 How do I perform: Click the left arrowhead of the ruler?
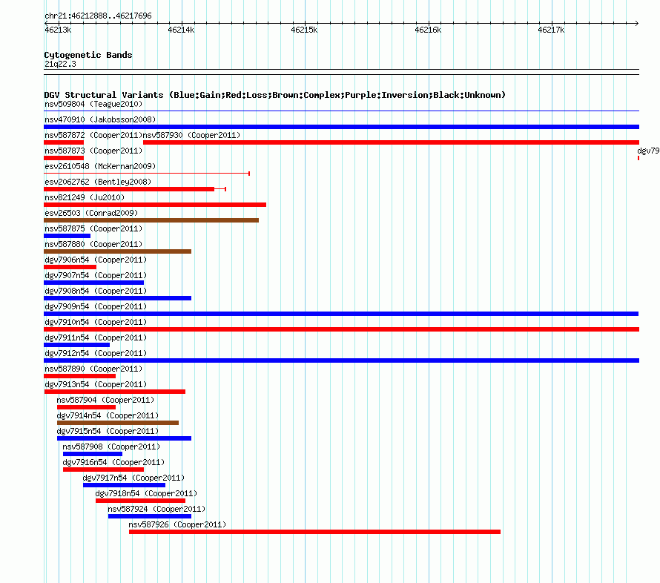pos(46,23)
